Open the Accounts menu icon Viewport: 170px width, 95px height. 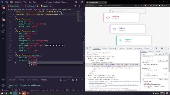pyautogui.click(x=3, y=79)
